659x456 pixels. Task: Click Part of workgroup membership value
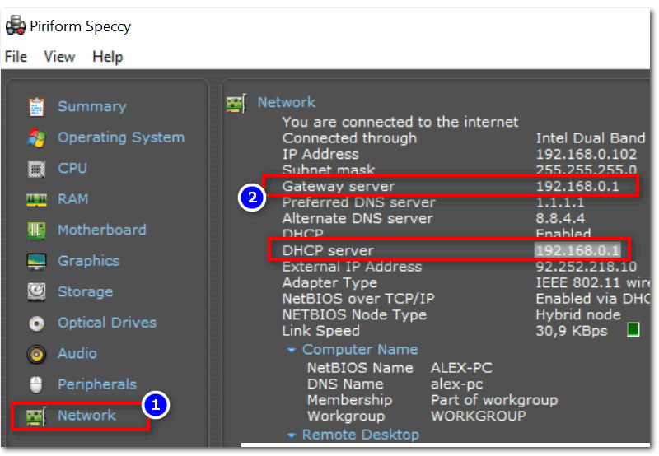pos(494,400)
